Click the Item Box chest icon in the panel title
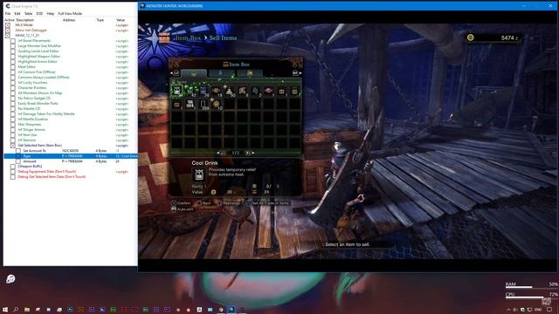 coord(225,65)
